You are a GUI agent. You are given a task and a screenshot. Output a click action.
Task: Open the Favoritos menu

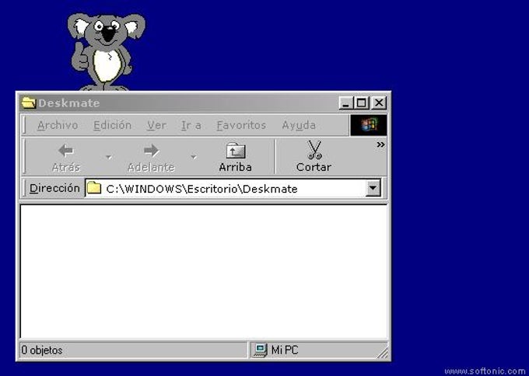click(x=241, y=125)
